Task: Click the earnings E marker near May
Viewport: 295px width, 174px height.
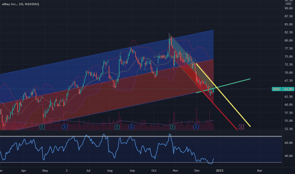Action: coord(42,127)
